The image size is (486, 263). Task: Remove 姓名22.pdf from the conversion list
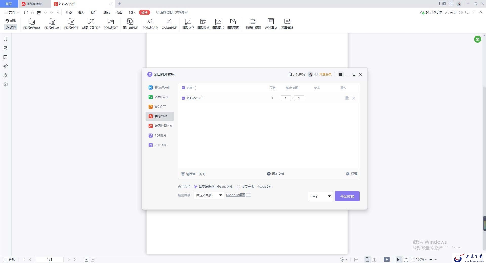[x=354, y=98]
